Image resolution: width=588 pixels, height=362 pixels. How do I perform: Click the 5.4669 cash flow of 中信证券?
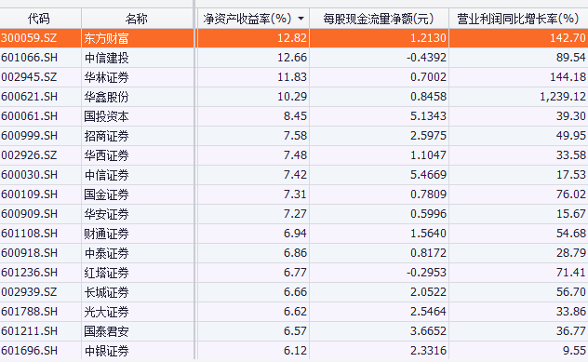tap(428, 174)
